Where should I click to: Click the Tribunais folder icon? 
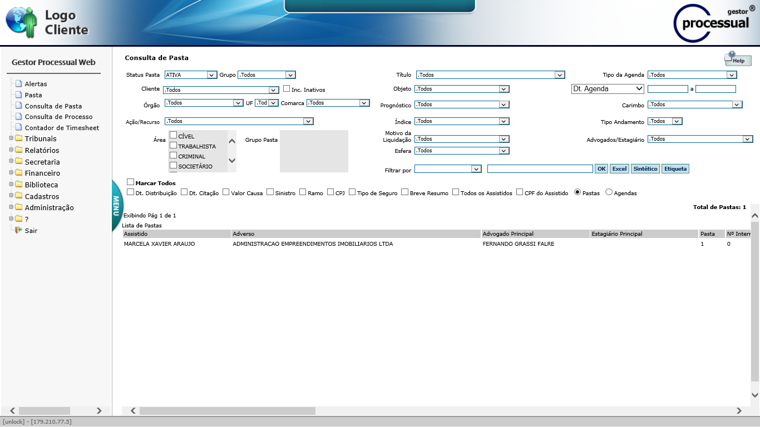pos(18,138)
